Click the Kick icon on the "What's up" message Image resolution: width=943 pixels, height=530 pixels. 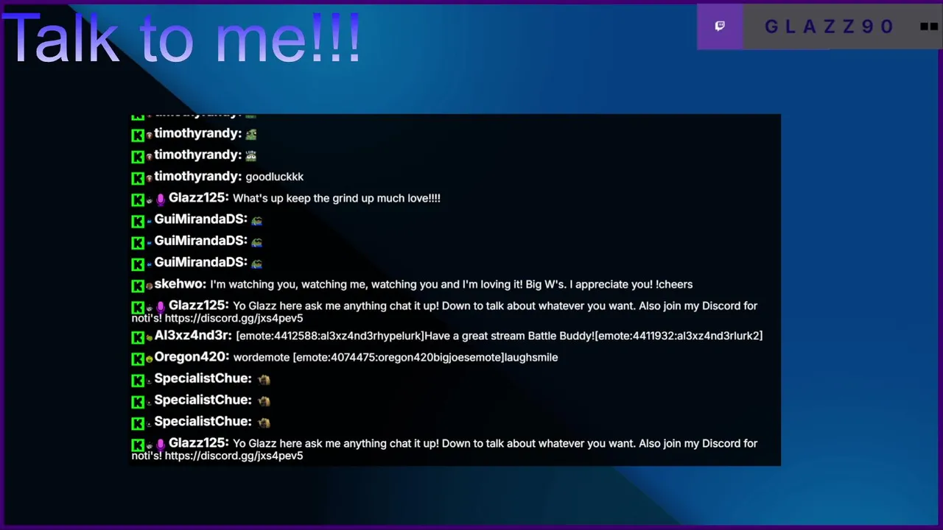(x=138, y=199)
